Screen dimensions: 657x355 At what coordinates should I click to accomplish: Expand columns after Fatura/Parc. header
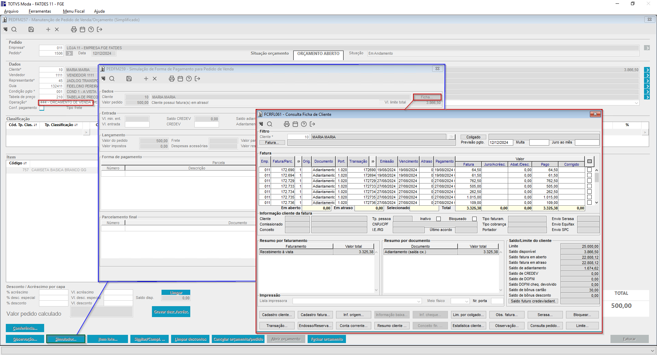tap(299, 161)
